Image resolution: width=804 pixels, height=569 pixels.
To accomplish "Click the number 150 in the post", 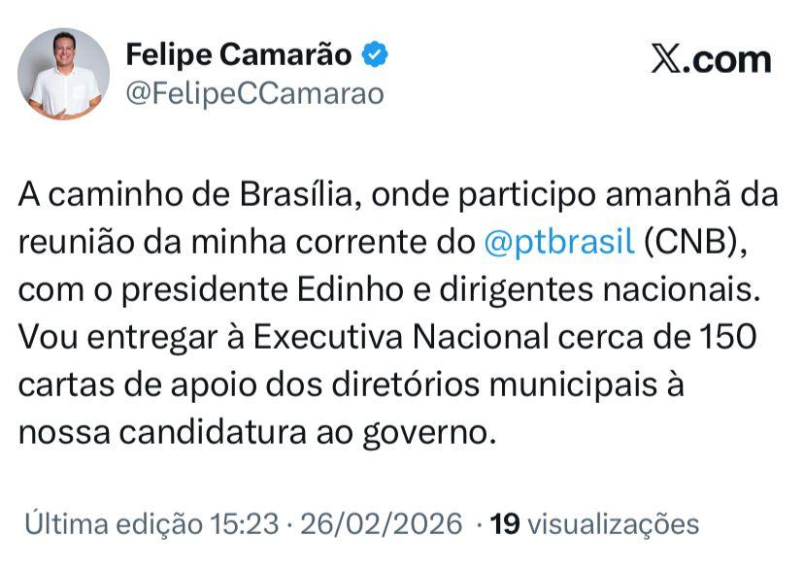I will coord(726,336).
